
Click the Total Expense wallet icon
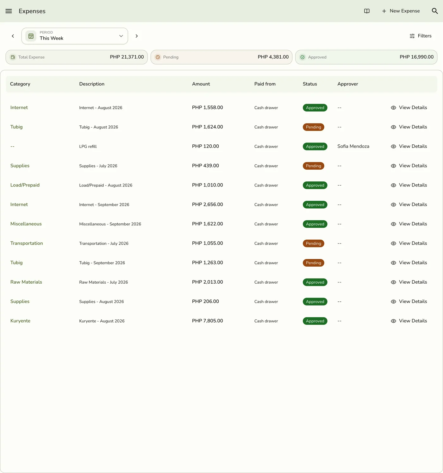pyautogui.click(x=13, y=57)
